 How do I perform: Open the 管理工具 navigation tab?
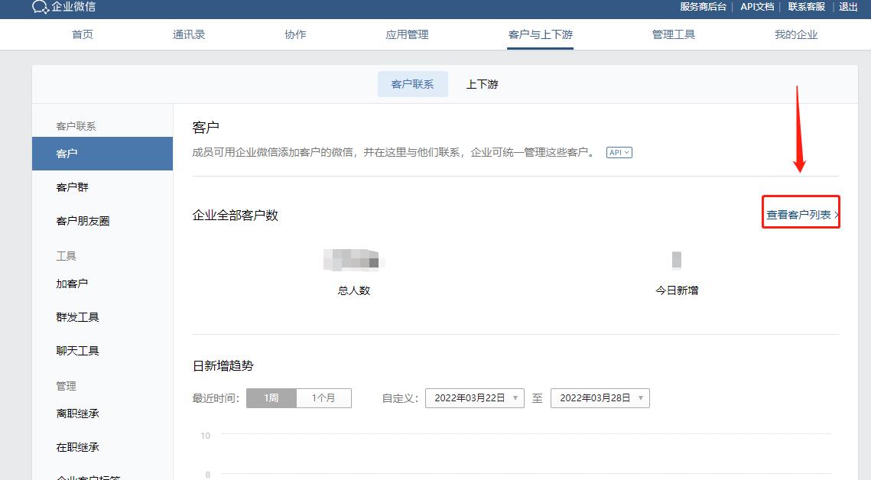point(673,34)
